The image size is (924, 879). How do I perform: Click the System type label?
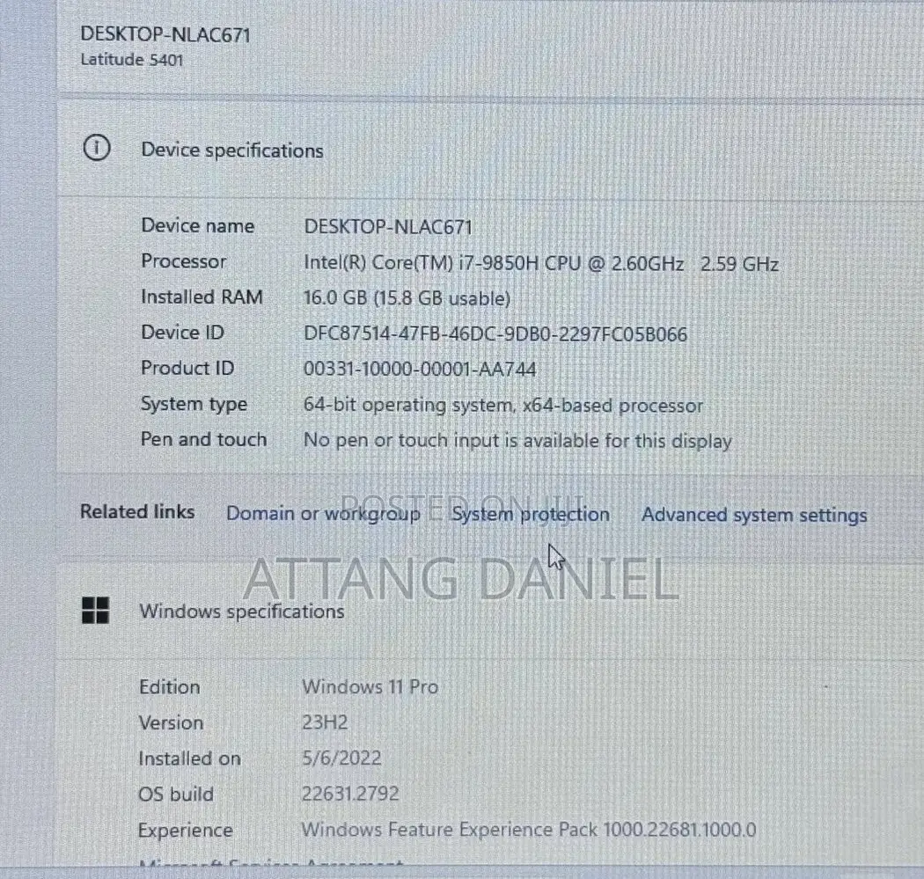pyautogui.click(x=194, y=404)
